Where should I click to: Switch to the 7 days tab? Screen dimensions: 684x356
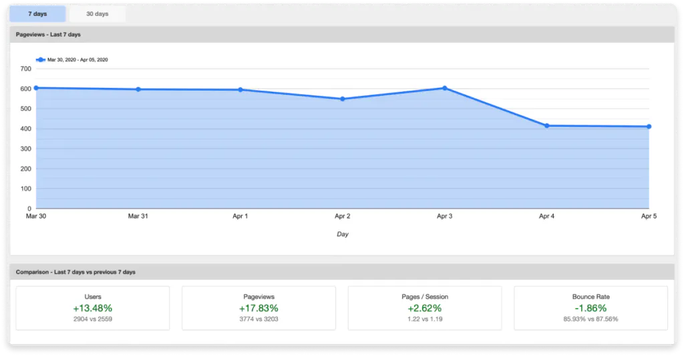(37, 14)
